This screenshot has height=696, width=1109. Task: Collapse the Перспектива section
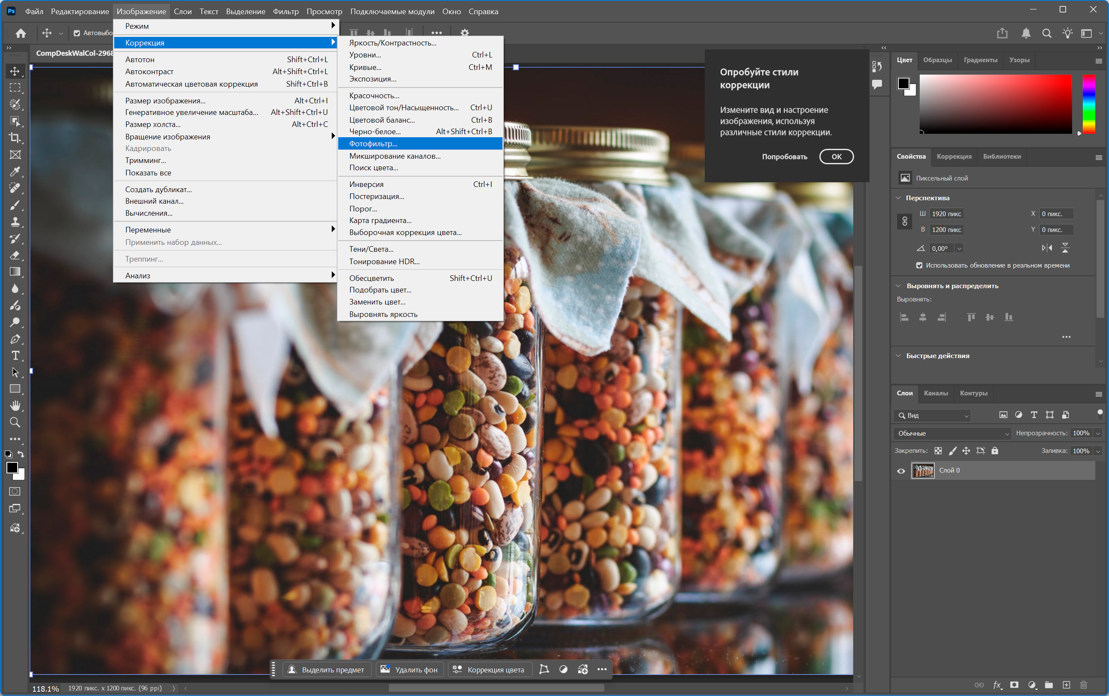point(899,198)
